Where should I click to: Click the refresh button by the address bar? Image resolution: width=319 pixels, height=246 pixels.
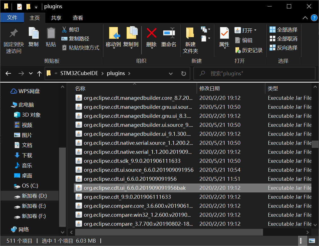pyautogui.click(x=183, y=73)
